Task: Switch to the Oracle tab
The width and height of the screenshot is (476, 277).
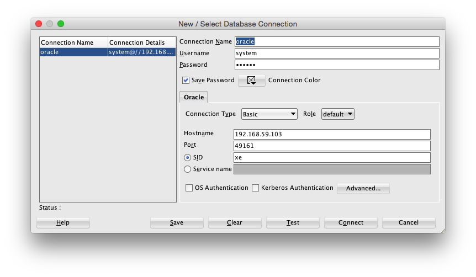Action: tap(194, 97)
